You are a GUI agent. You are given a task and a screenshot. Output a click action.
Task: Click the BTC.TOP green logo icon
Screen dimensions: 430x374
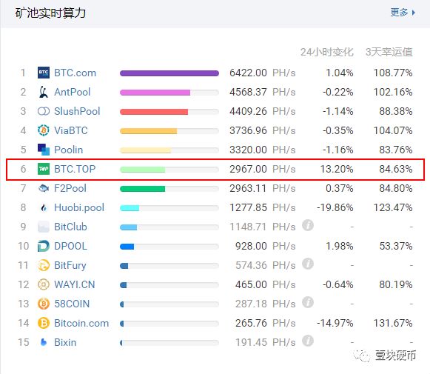44,169
